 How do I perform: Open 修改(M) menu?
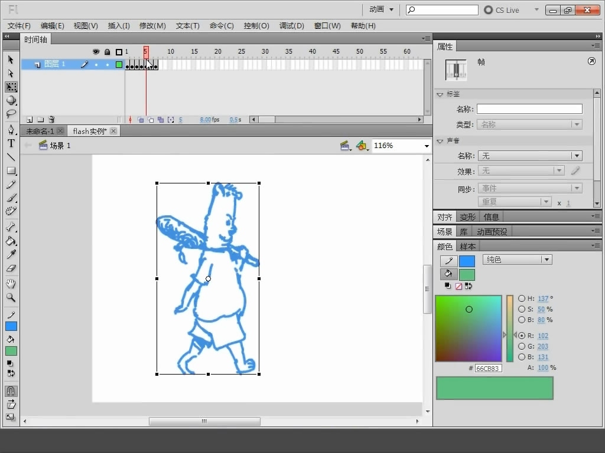coord(152,26)
